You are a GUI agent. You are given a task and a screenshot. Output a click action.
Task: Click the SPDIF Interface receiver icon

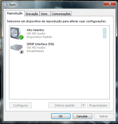tap(17, 48)
